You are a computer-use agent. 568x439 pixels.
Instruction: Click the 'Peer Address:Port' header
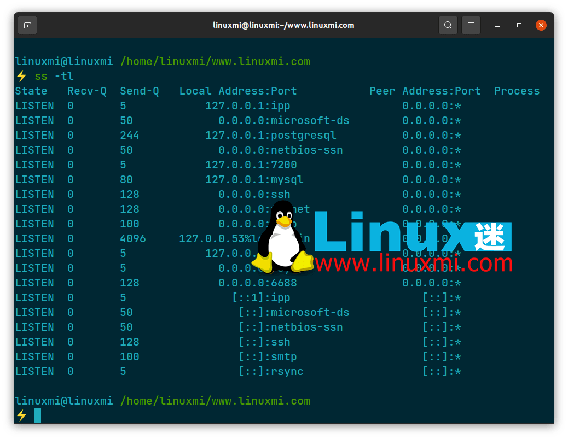pyautogui.click(x=425, y=91)
